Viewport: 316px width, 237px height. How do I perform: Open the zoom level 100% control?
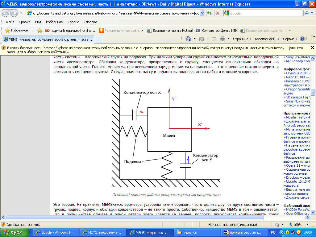[x=299, y=225]
